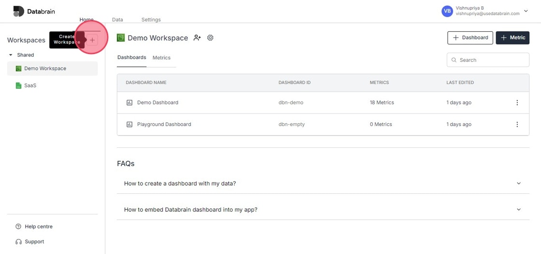Click DASHBOARD ID column header
The image size is (541, 254).
point(295,83)
